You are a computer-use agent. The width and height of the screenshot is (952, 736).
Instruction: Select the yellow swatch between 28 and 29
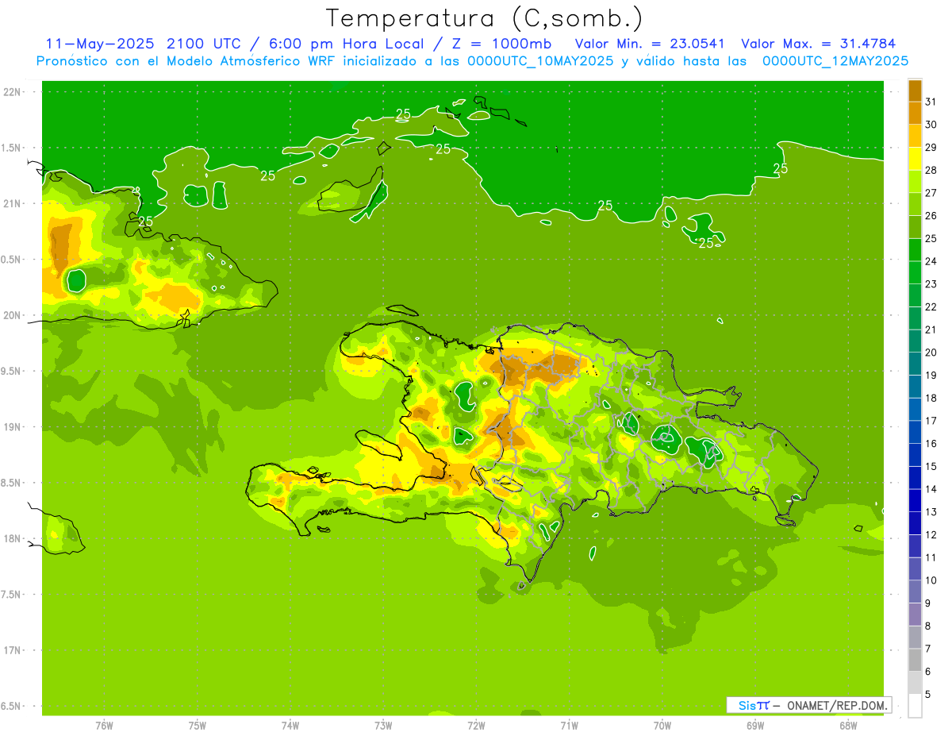click(916, 159)
